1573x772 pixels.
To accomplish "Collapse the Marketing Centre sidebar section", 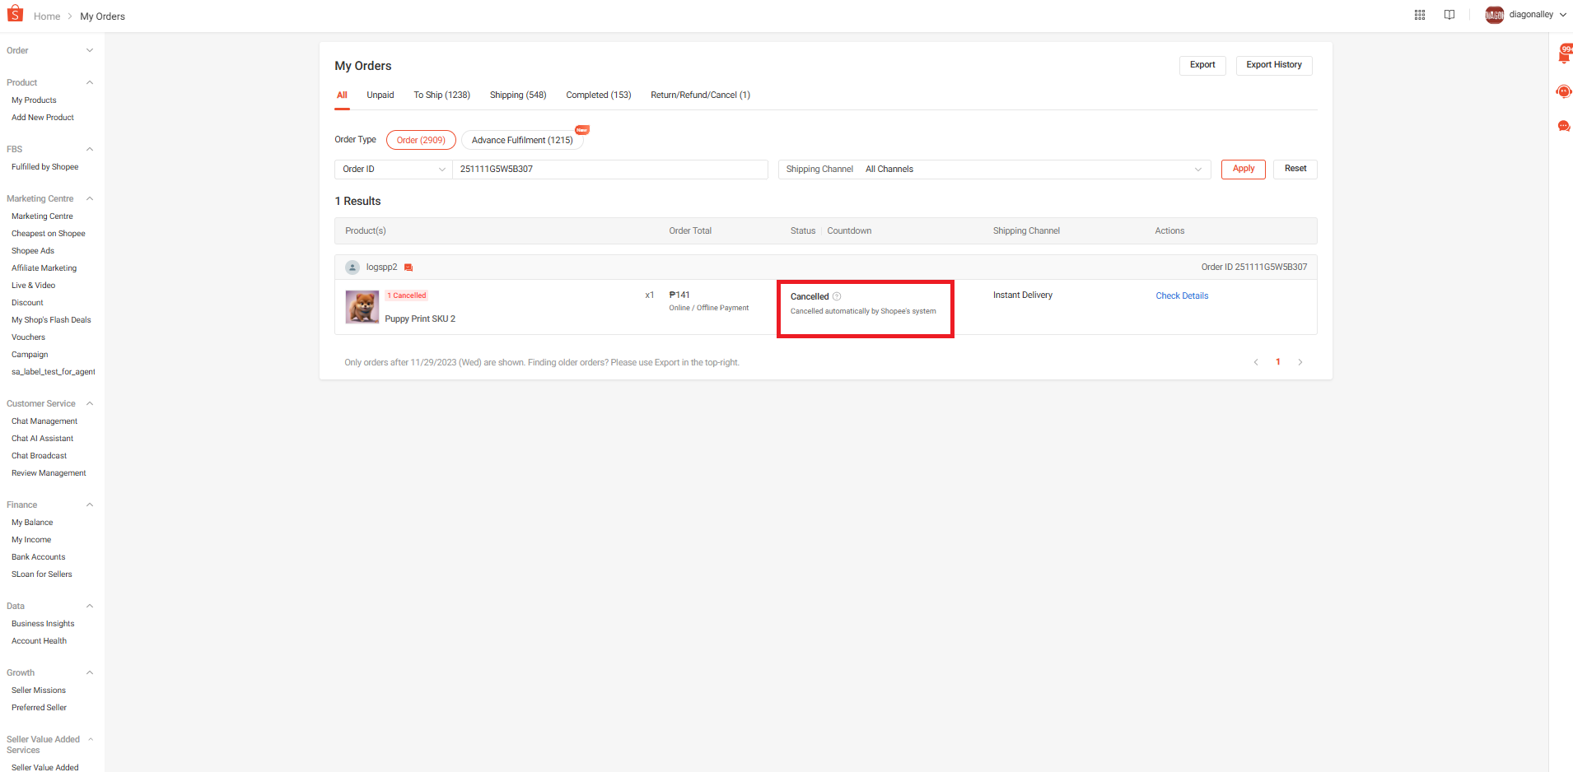I will (90, 198).
